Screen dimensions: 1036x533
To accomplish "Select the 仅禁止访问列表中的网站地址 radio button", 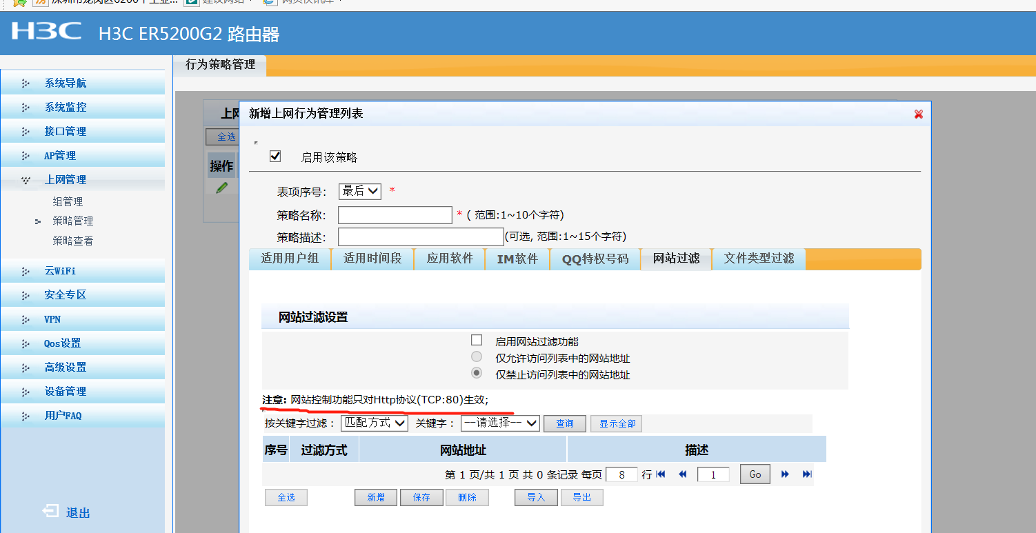I will point(477,374).
